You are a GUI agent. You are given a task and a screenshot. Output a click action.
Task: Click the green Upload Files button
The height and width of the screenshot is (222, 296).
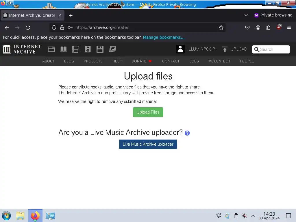tap(148, 112)
